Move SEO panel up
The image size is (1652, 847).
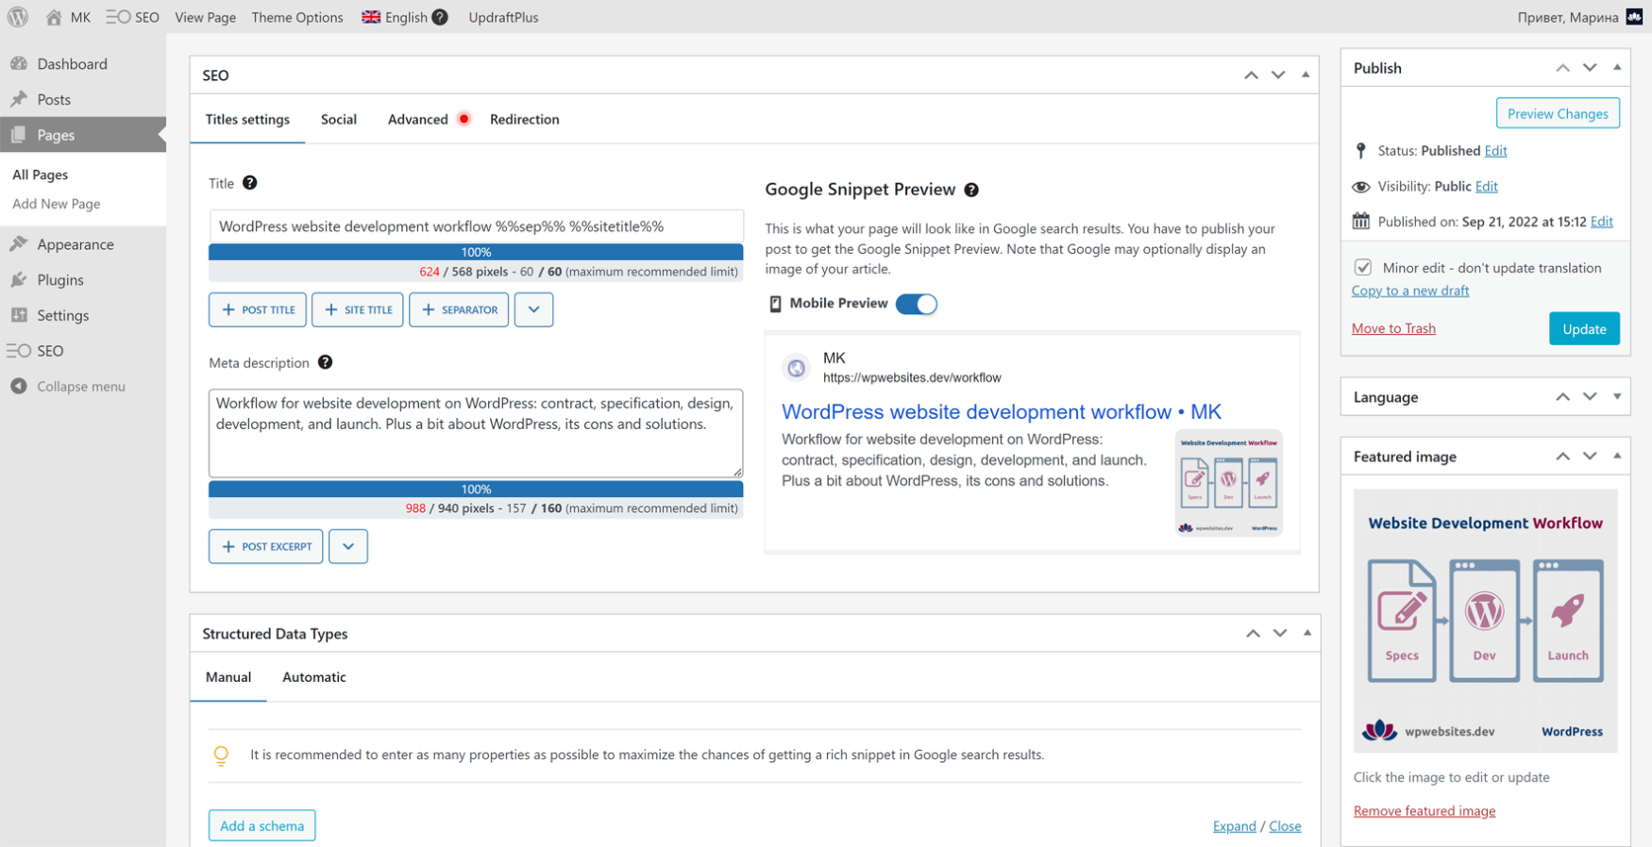coord(1251,75)
